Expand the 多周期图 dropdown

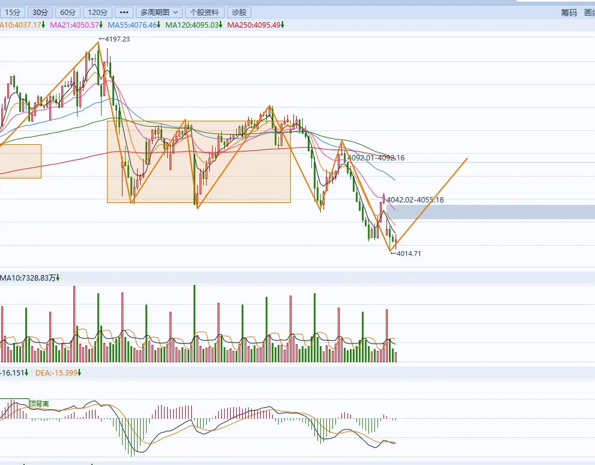(x=159, y=13)
